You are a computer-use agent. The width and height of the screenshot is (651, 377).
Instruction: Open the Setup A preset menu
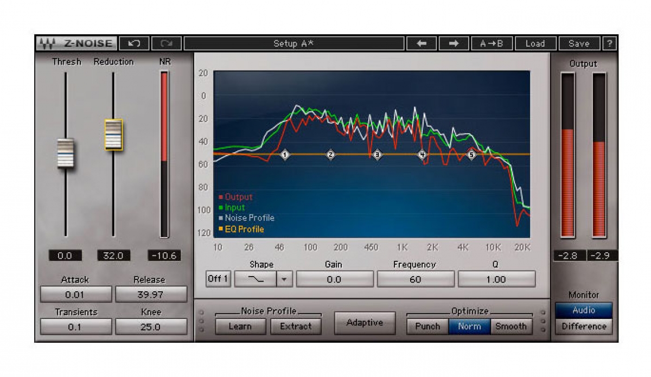pyautogui.click(x=293, y=43)
